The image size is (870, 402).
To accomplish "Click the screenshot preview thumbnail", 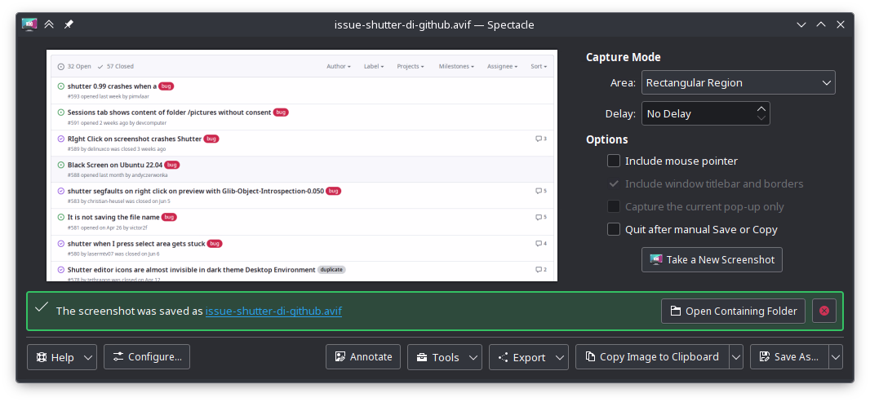I will 302,166.
